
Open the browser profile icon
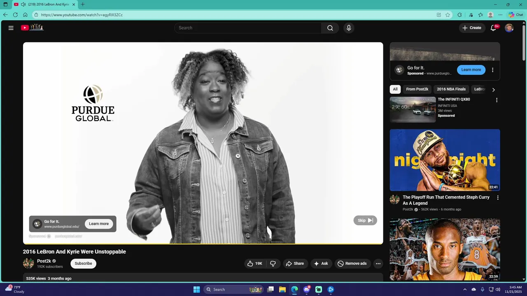coord(490,15)
